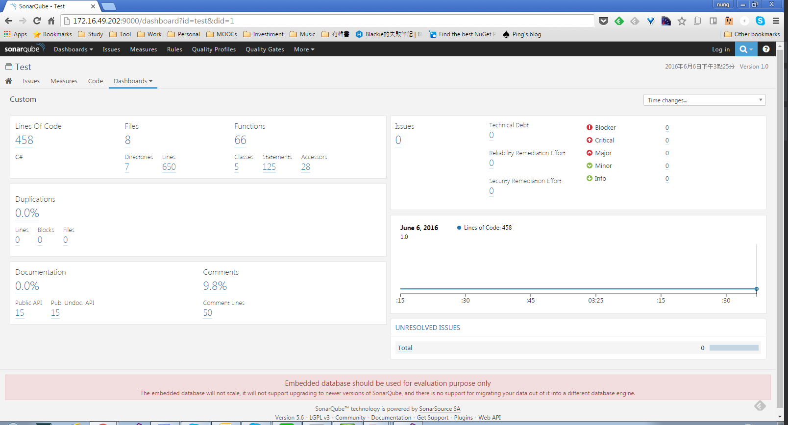
Task: Expand the project Dashboards tab dropdown
Action: pyautogui.click(x=133, y=81)
